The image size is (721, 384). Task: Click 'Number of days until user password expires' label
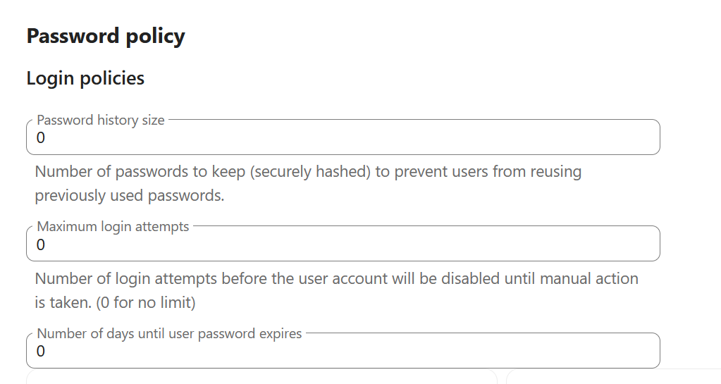(169, 333)
